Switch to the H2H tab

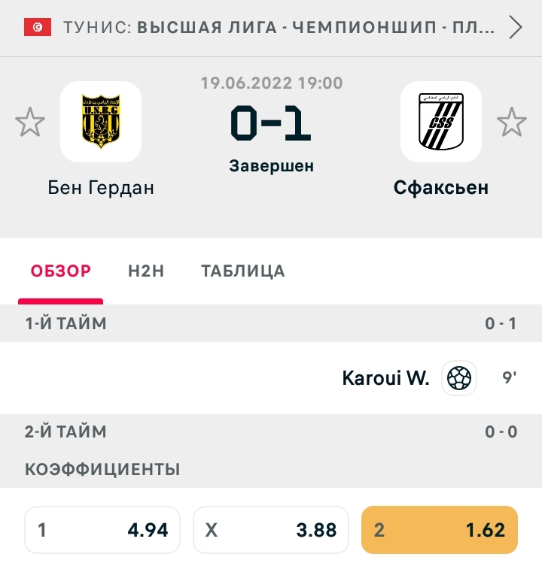pos(146,271)
